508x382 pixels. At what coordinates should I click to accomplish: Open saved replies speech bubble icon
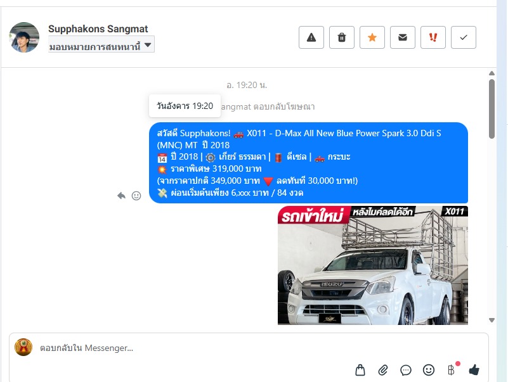click(x=406, y=370)
